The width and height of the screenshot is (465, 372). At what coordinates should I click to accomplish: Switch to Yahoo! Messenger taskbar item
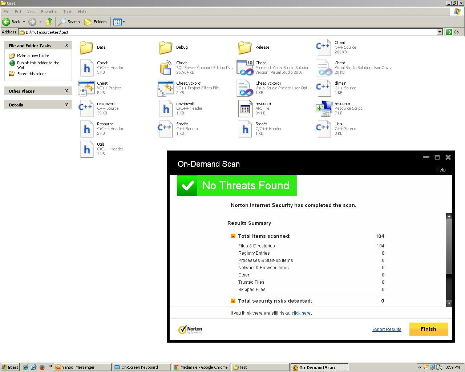82,367
